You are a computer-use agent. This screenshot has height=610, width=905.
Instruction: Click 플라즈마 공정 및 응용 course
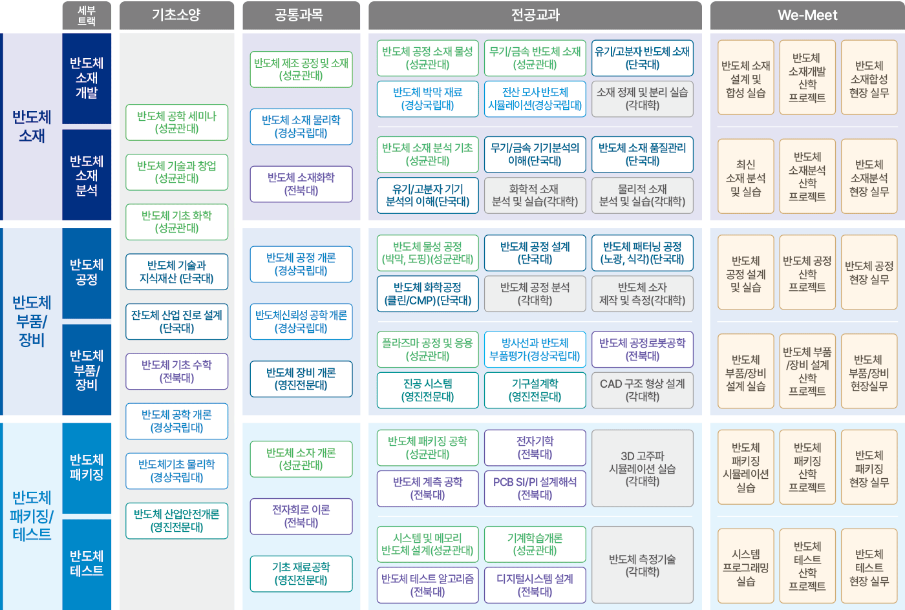click(428, 350)
